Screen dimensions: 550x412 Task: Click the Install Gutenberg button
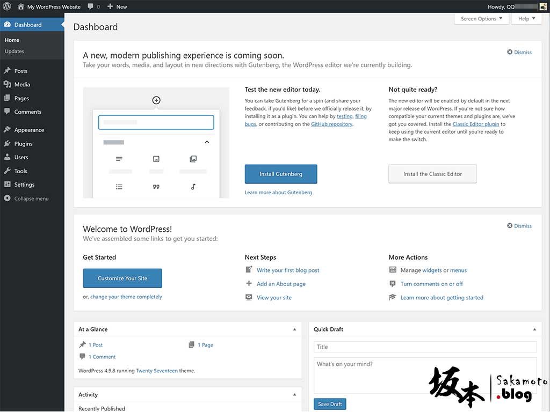coord(281,174)
